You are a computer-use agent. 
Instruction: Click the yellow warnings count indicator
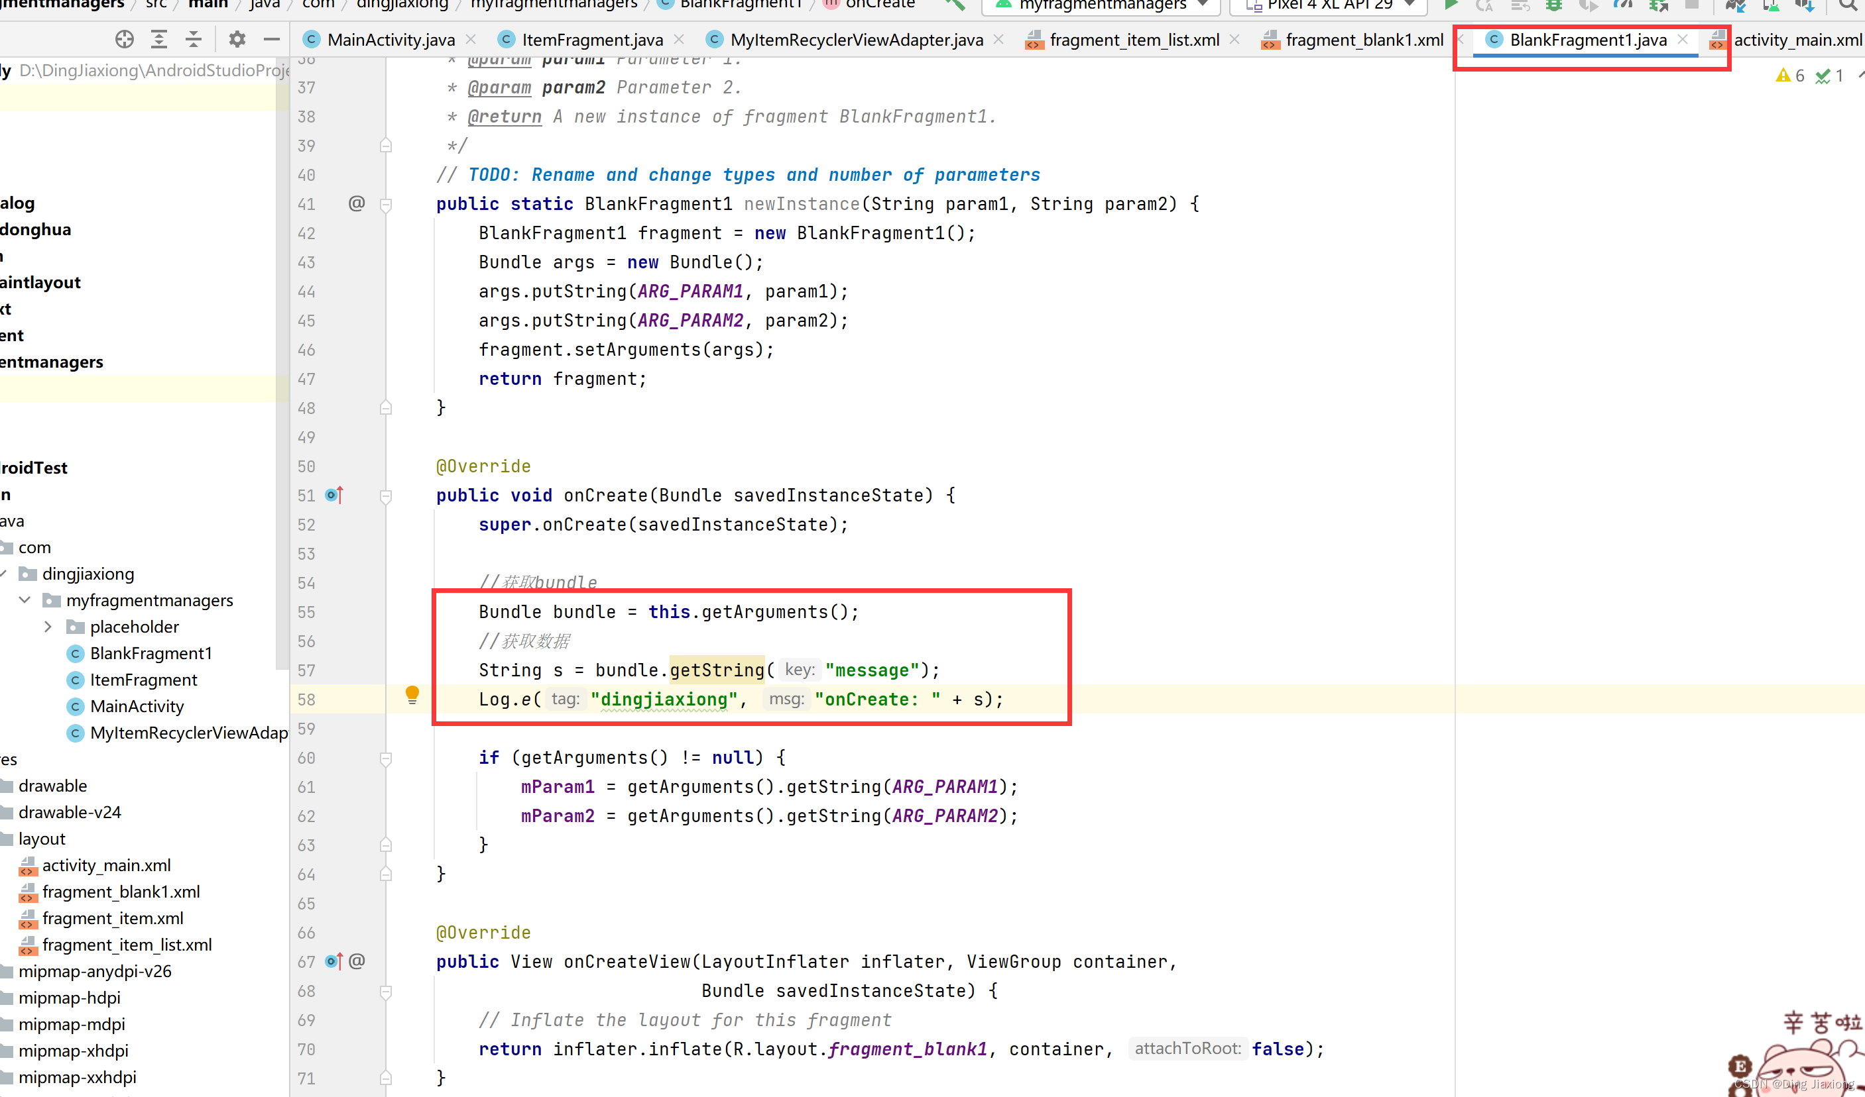pyautogui.click(x=1790, y=76)
